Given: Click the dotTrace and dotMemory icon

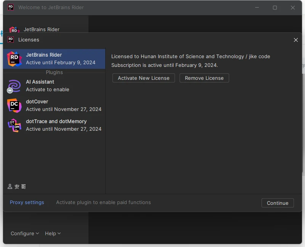Looking at the screenshot, I should click(14, 125).
